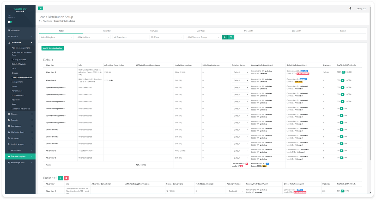Open rotation bucket dropdown for Advertiser 5
This screenshot has width=376, height=200.
point(240,151)
